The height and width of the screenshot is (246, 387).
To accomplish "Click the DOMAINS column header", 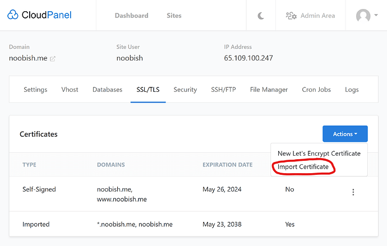I will coord(111,165).
